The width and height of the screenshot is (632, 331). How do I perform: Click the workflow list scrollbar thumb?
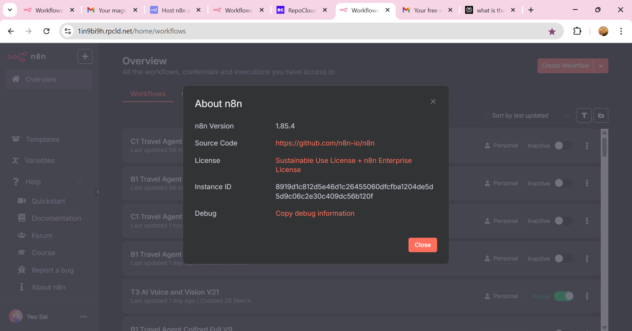[604, 147]
